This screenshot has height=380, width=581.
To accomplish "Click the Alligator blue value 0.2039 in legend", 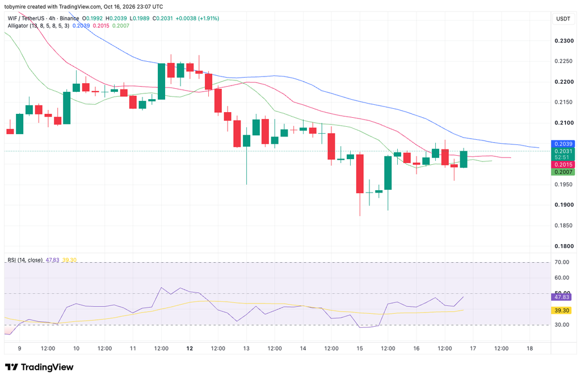I will (81, 25).
